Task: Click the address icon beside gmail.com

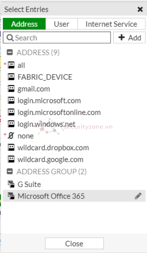Action: (x=11, y=89)
